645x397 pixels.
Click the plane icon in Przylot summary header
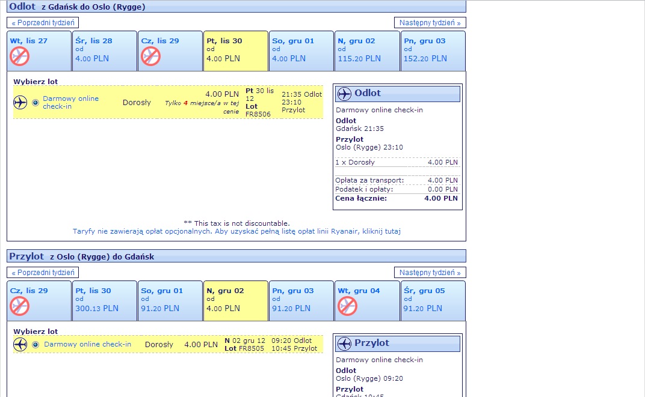pyautogui.click(x=344, y=344)
